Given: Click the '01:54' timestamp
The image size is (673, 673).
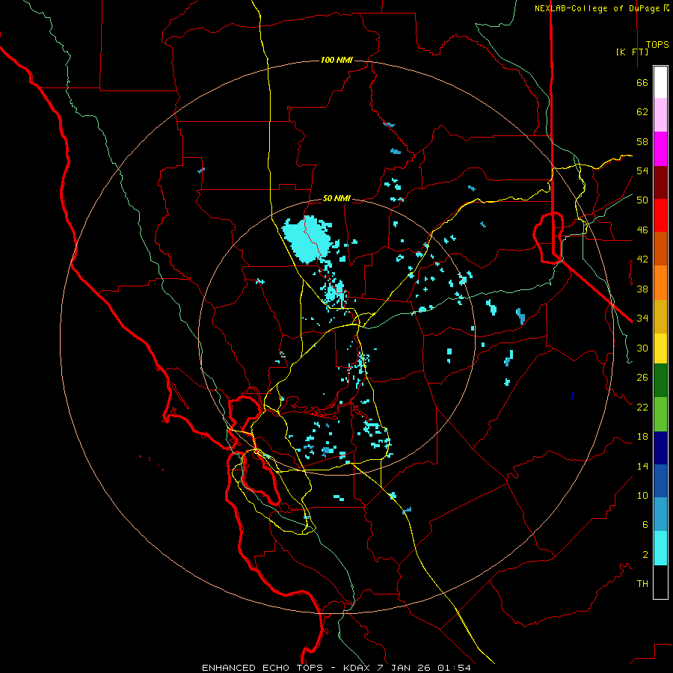Looking at the screenshot, I should pyautogui.click(x=454, y=668).
